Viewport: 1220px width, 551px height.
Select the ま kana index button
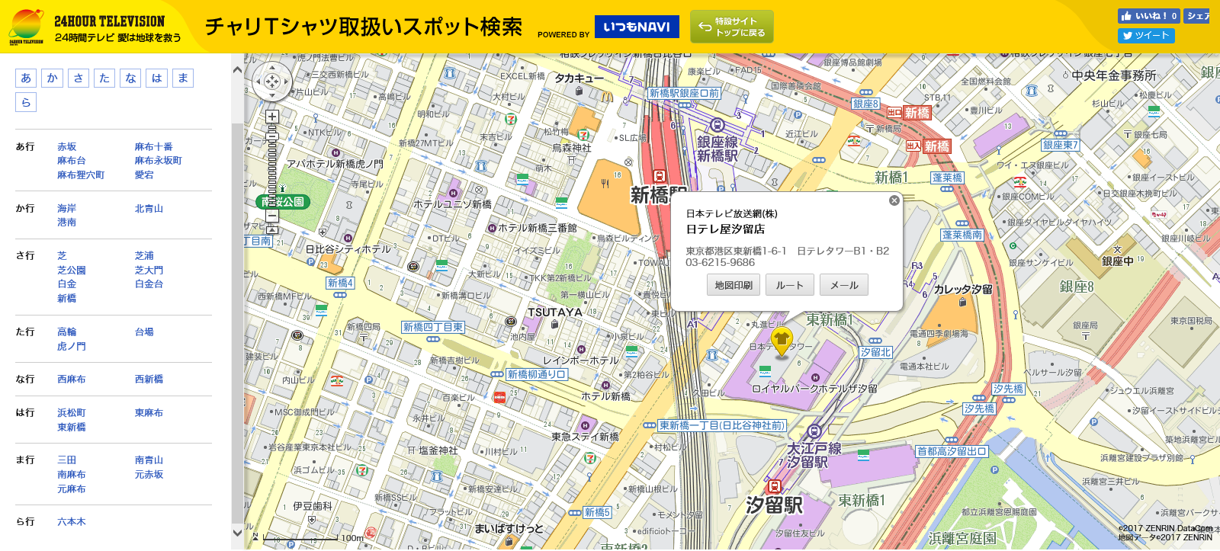click(x=183, y=78)
